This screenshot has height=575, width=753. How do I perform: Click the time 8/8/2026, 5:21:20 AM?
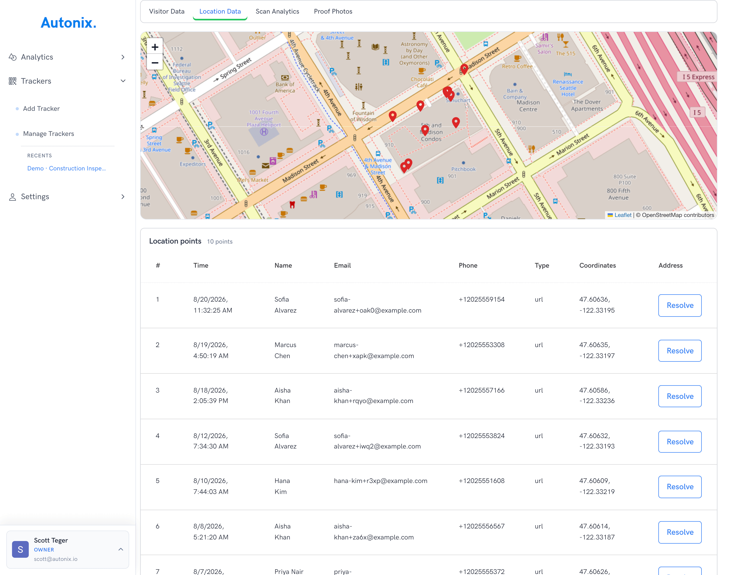[x=210, y=532]
